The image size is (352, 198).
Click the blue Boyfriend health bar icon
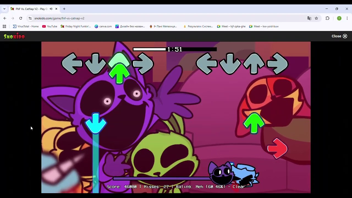pos(245,175)
